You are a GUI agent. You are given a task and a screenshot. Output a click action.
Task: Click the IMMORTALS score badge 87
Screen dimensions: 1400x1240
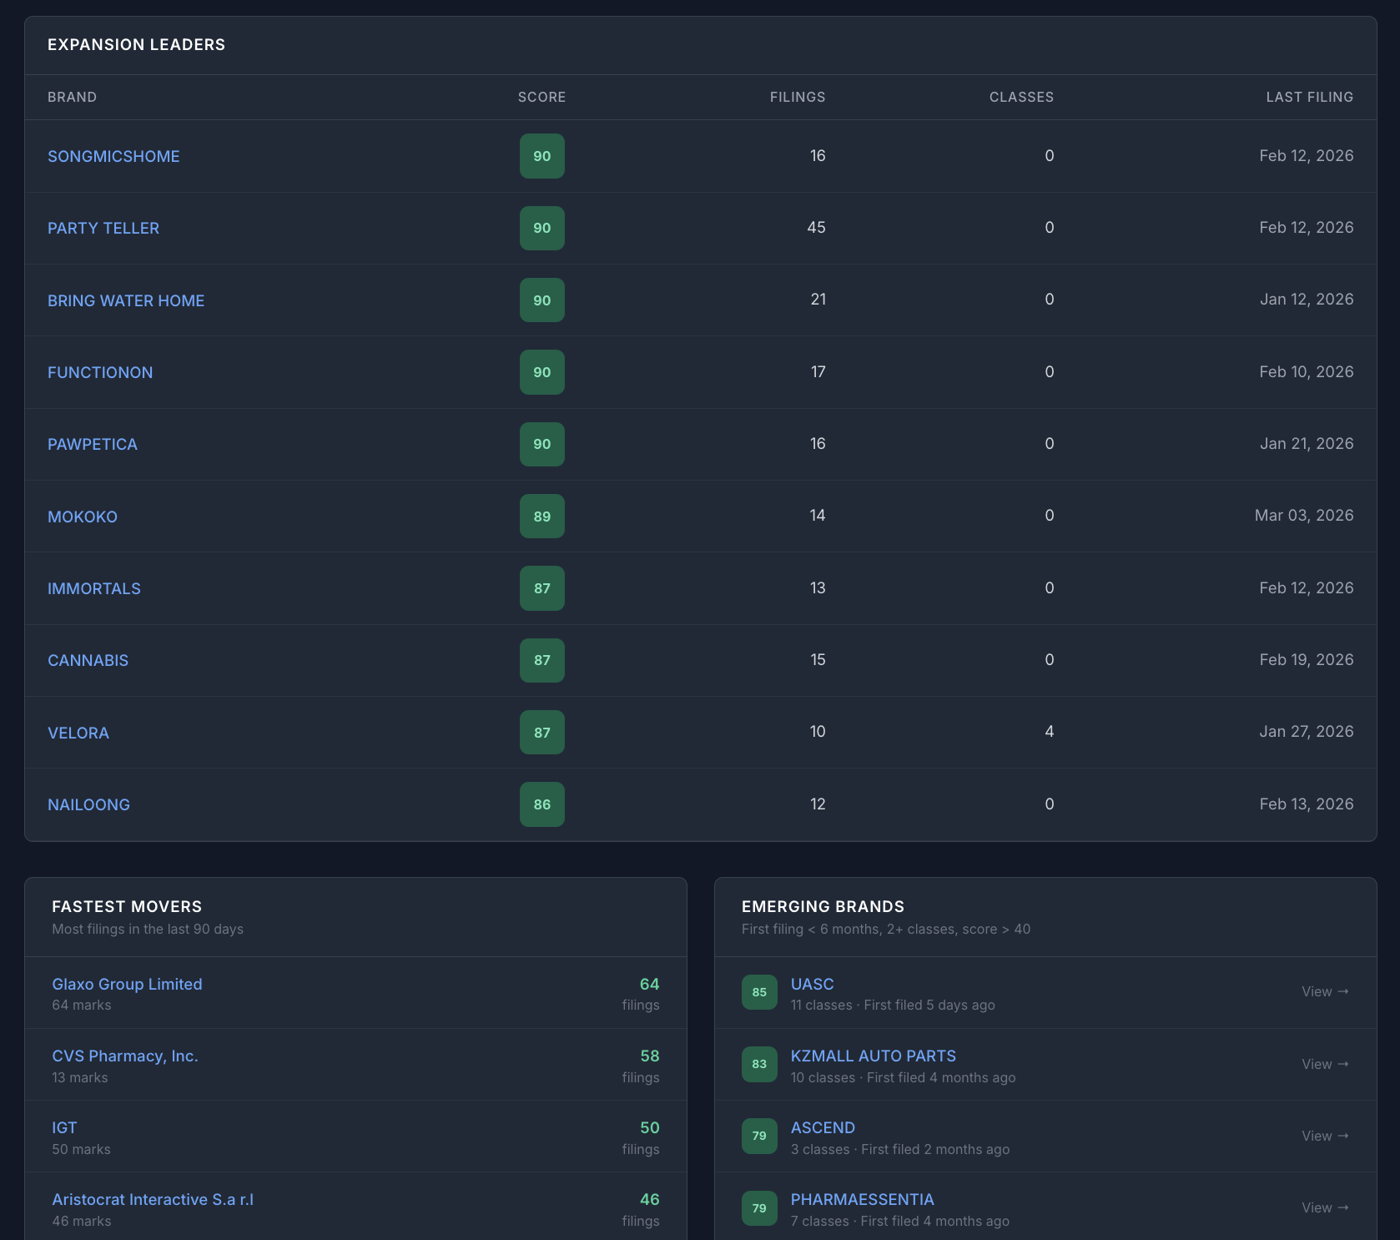click(x=542, y=588)
